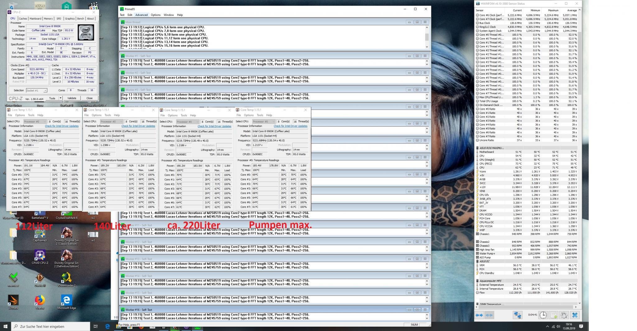Viewport: 637px width, 331px height.
Task: Open Action Center notifications
Action: point(581,326)
